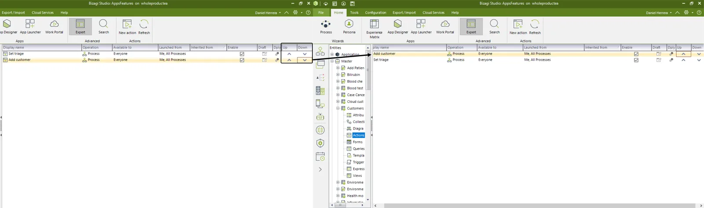Open Work Portal in right window

pyautogui.click(x=445, y=27)
